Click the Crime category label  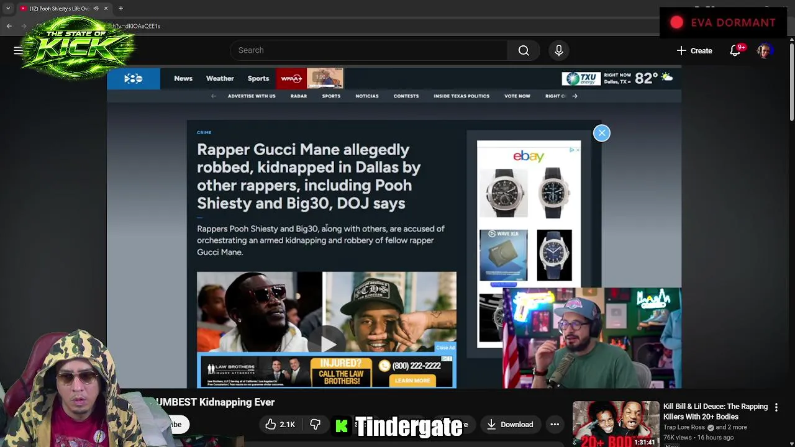(x=204, y=132)
